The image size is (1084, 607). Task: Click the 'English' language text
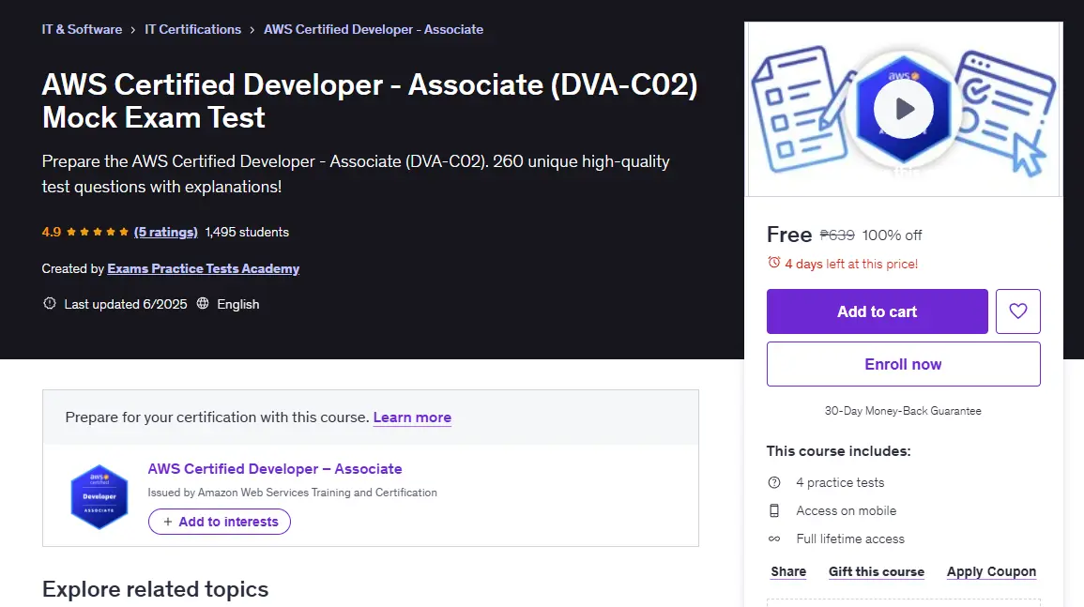[237, 304]
